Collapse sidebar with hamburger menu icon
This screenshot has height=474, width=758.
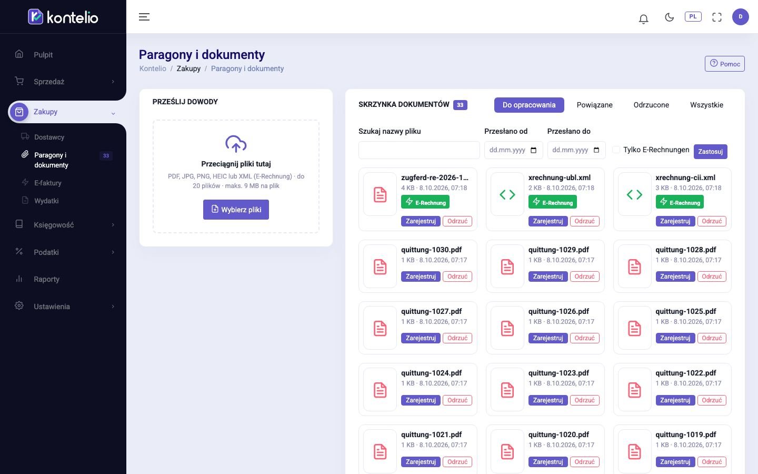pos(144,17)
